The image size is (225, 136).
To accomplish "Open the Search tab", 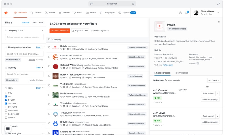I will click(36, 13).
